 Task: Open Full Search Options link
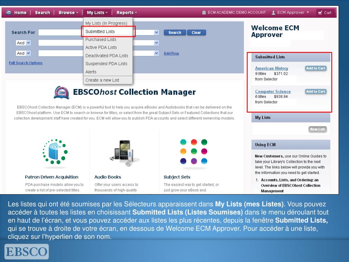[x=26, y=63]
